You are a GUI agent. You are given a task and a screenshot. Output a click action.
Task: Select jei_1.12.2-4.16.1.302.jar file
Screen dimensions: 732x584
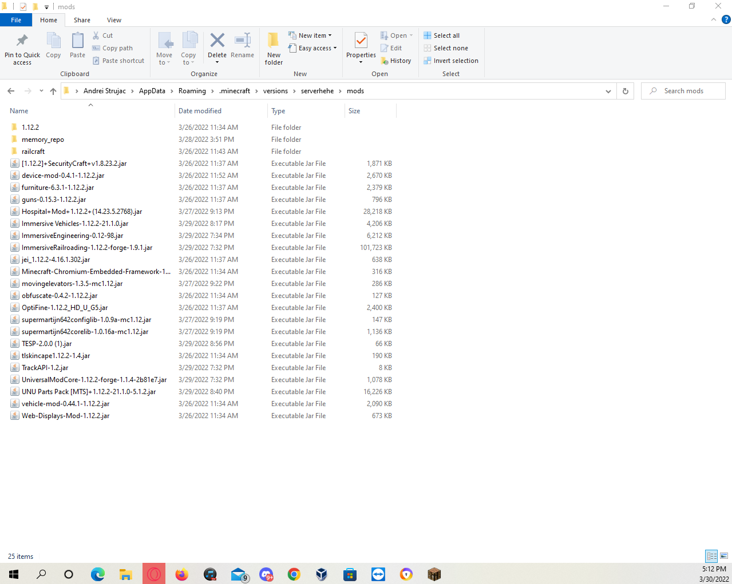point(56,260)
